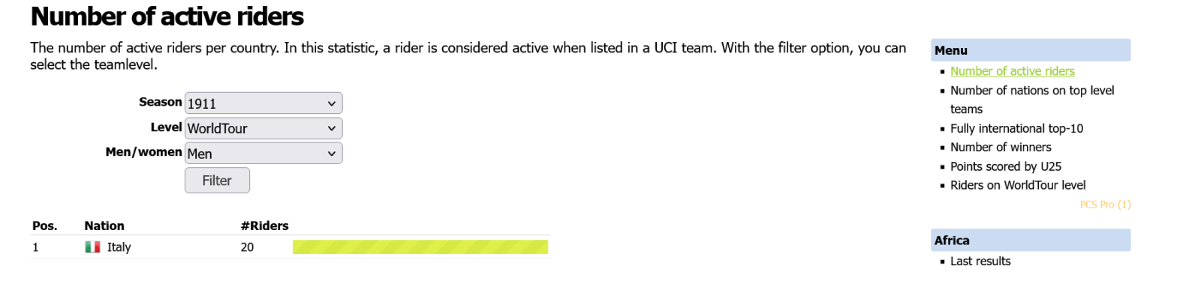Click the yellow rider count bar for Italy
The height and width of the screenshot is (296, 1201).
tap(420, 247)
